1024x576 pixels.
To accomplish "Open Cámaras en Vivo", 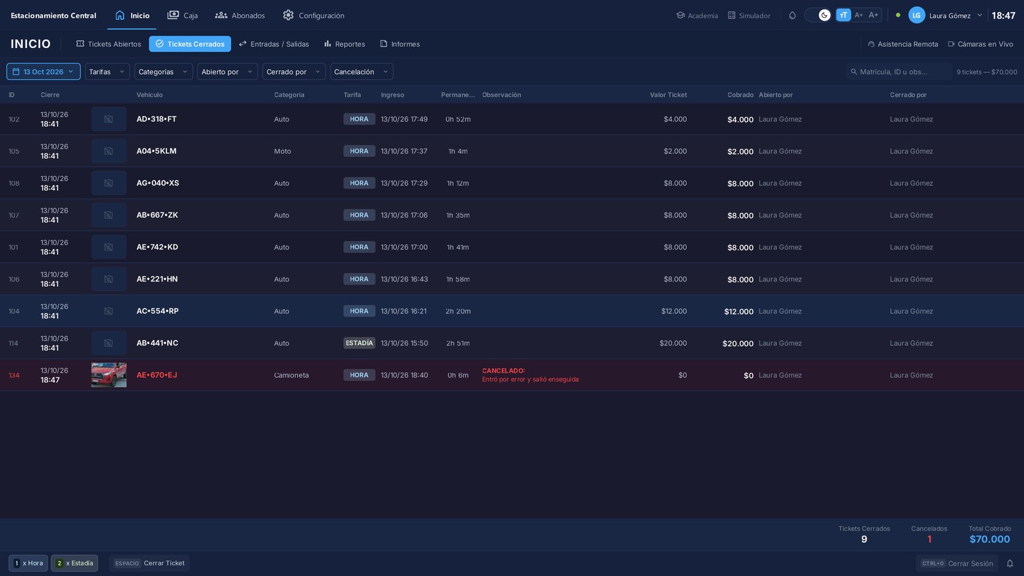I will click(980, 44).
